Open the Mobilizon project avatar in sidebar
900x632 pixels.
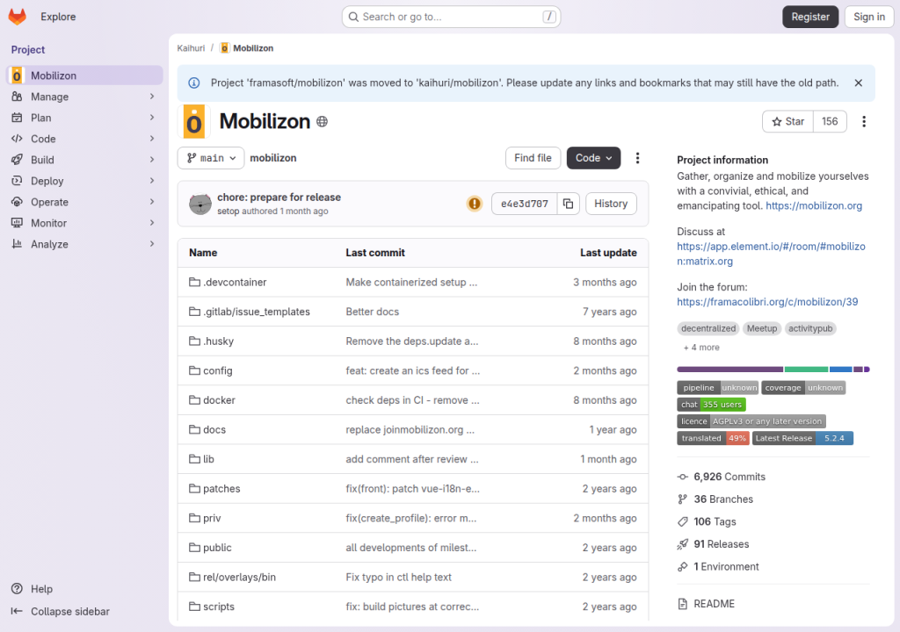17,75
